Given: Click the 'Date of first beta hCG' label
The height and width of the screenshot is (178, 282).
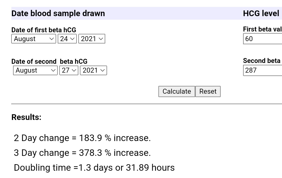Looking at the screenshot, I should pos(44,30).
